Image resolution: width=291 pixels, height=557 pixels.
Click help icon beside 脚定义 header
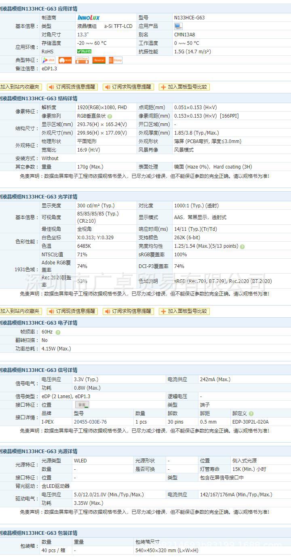coord(251,414)
